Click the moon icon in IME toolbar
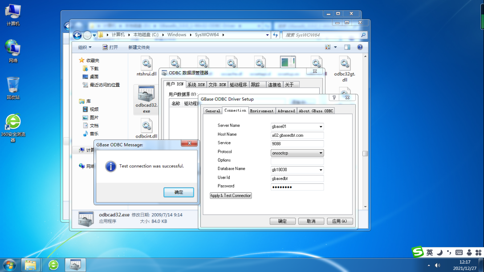Viewport: 484px width, 272px height. tap(439, 252)
